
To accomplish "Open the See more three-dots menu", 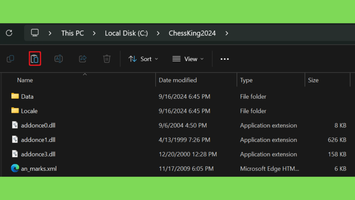I will (225, 59).
